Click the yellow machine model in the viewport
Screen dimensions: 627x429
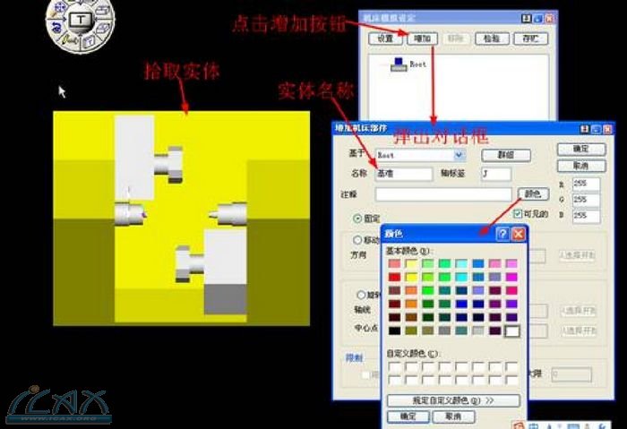coord(182,219)
